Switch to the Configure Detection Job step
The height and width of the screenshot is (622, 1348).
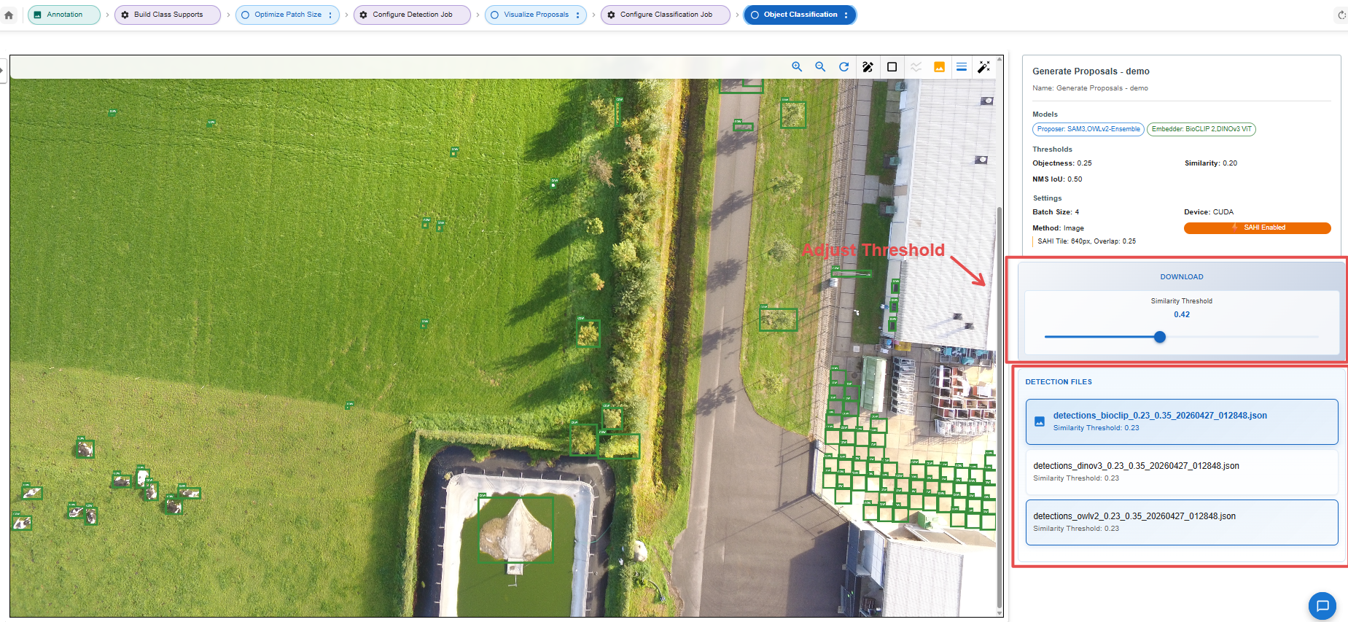[x=412, y=15]
